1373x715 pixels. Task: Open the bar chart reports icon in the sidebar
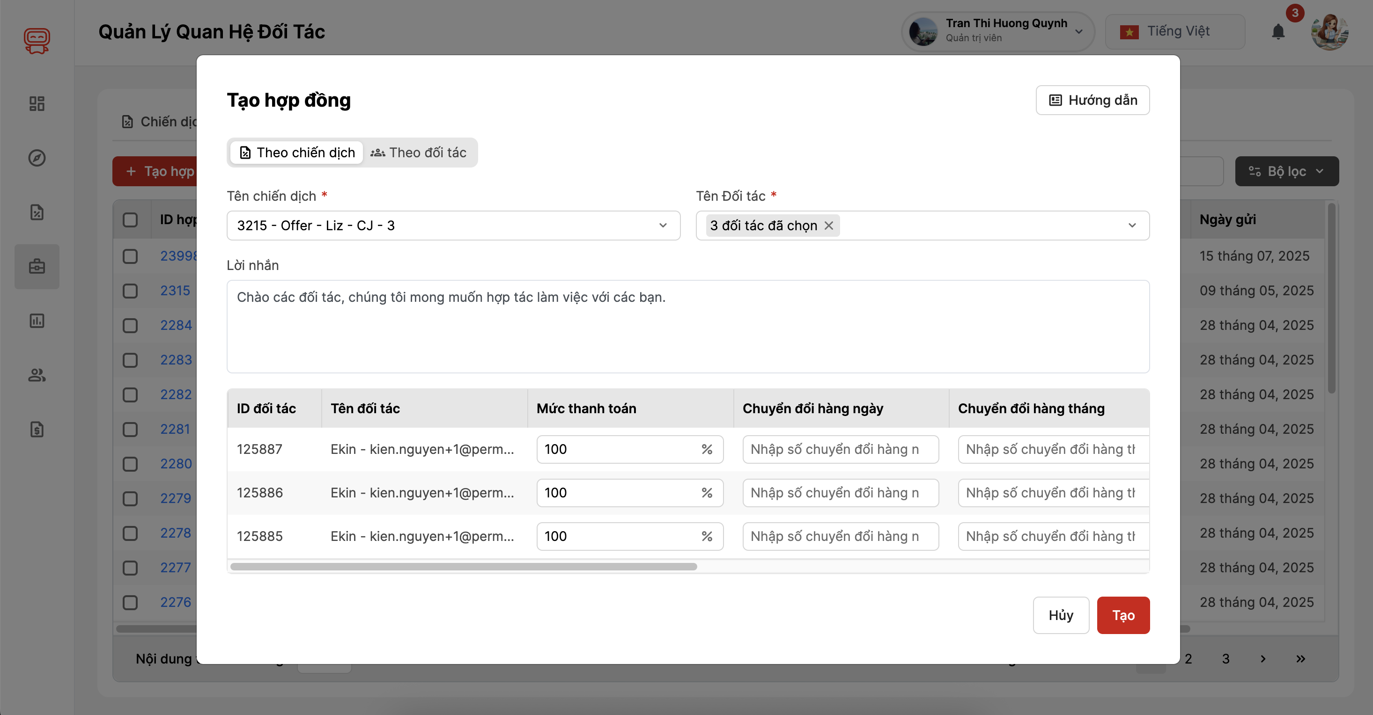[x=37, y=321]
